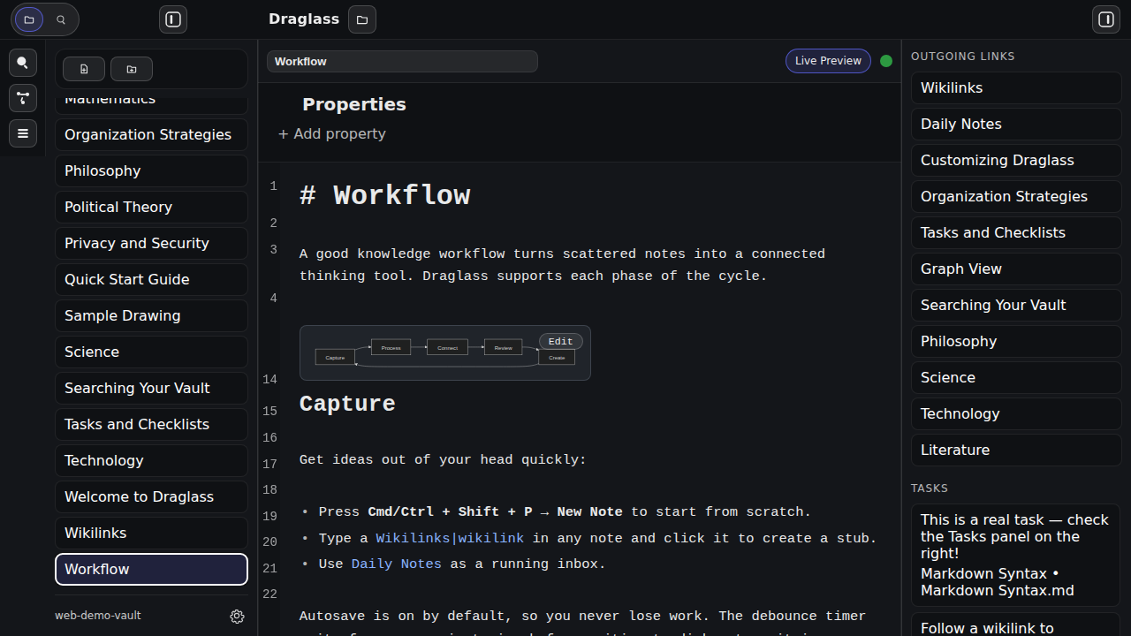Open Science note in file list
1131x636 pixels.
coord(151,352)
